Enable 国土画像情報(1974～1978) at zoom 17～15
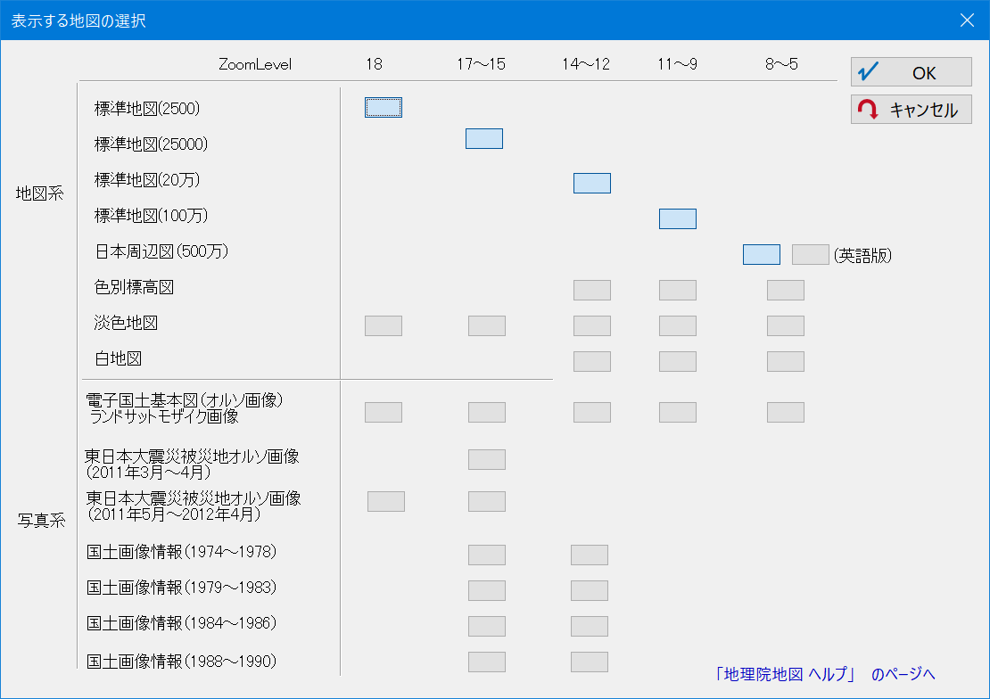The height and width of the screenshot is (699, 990). tap(487, 555)
